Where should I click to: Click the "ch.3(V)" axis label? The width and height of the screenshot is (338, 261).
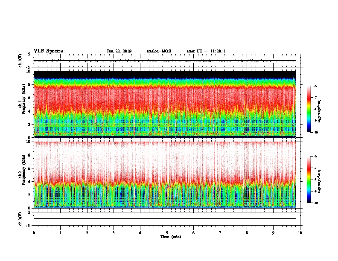coord(20,219)
